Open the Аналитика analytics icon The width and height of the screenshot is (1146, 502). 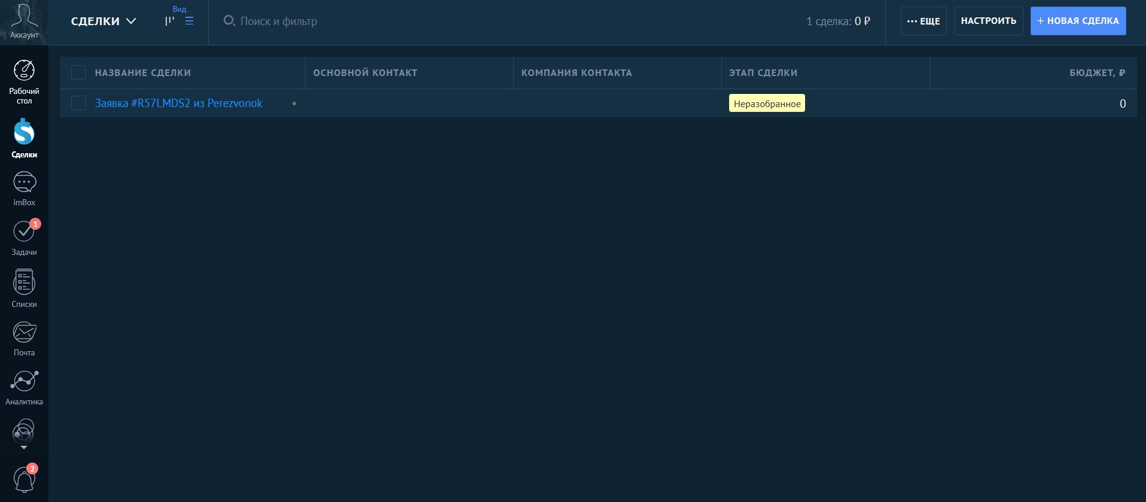pyautogui.click(x=24, y=381)
